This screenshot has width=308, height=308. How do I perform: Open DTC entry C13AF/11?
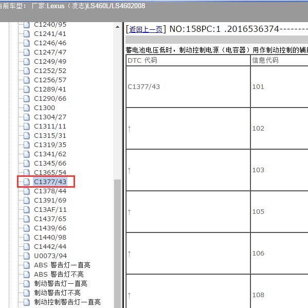click(50, 210)
